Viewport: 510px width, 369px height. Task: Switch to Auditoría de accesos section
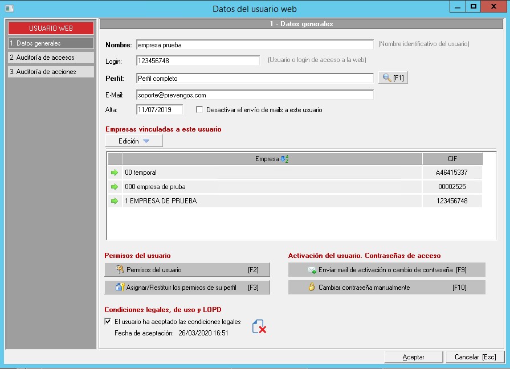point(51,58)
